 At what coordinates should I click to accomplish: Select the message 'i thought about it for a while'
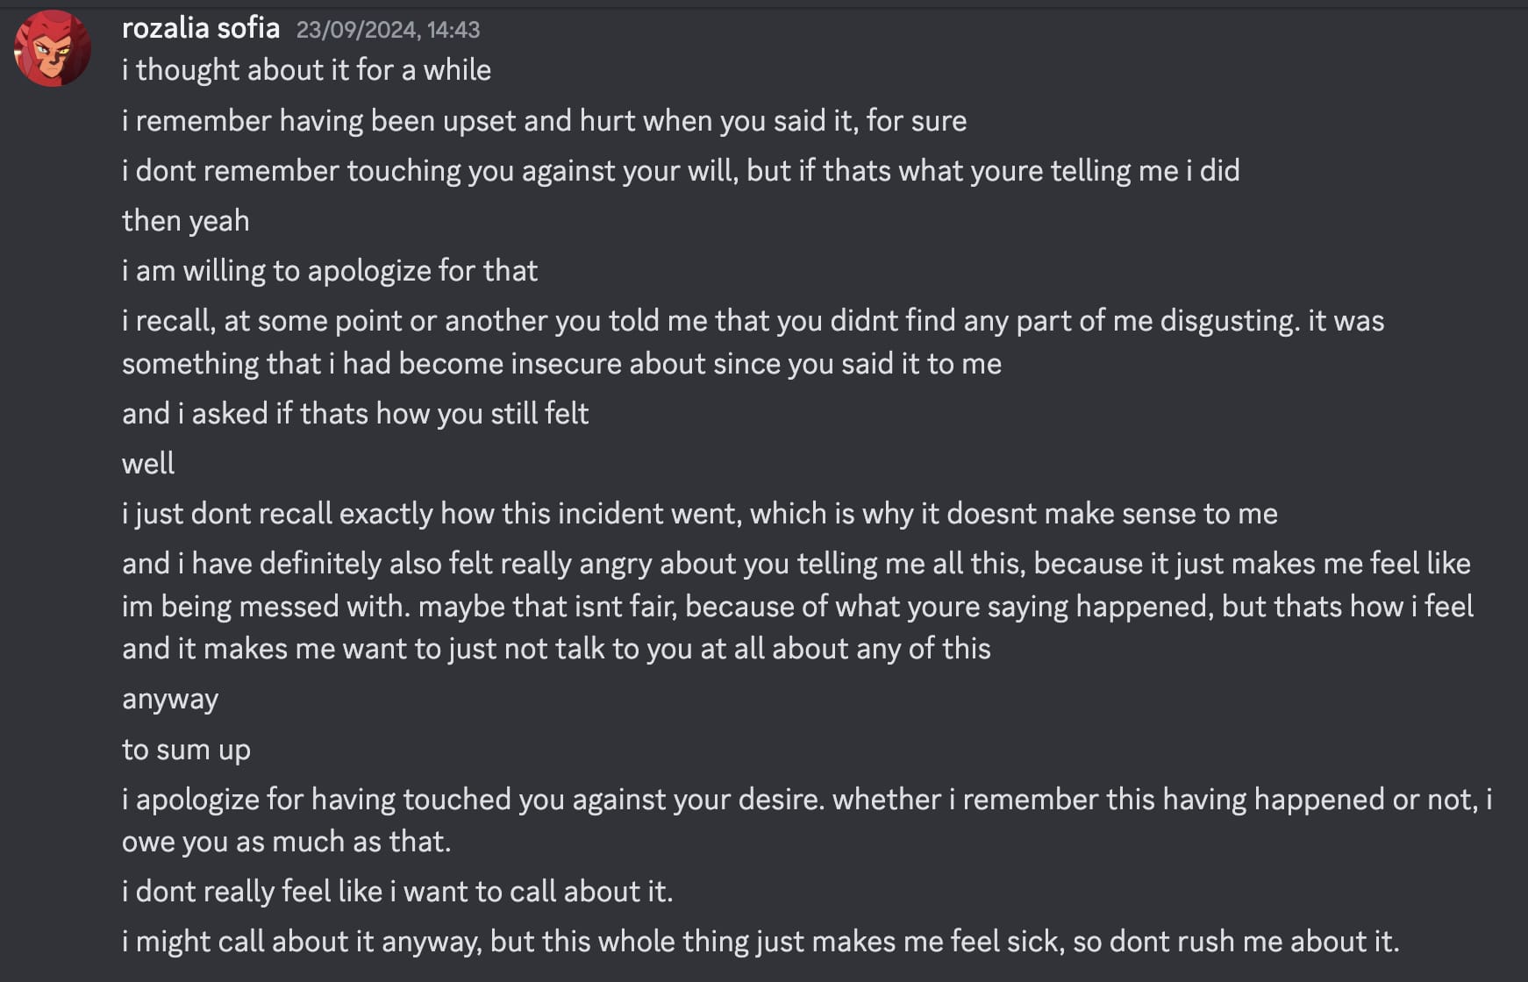coord(306,69)
